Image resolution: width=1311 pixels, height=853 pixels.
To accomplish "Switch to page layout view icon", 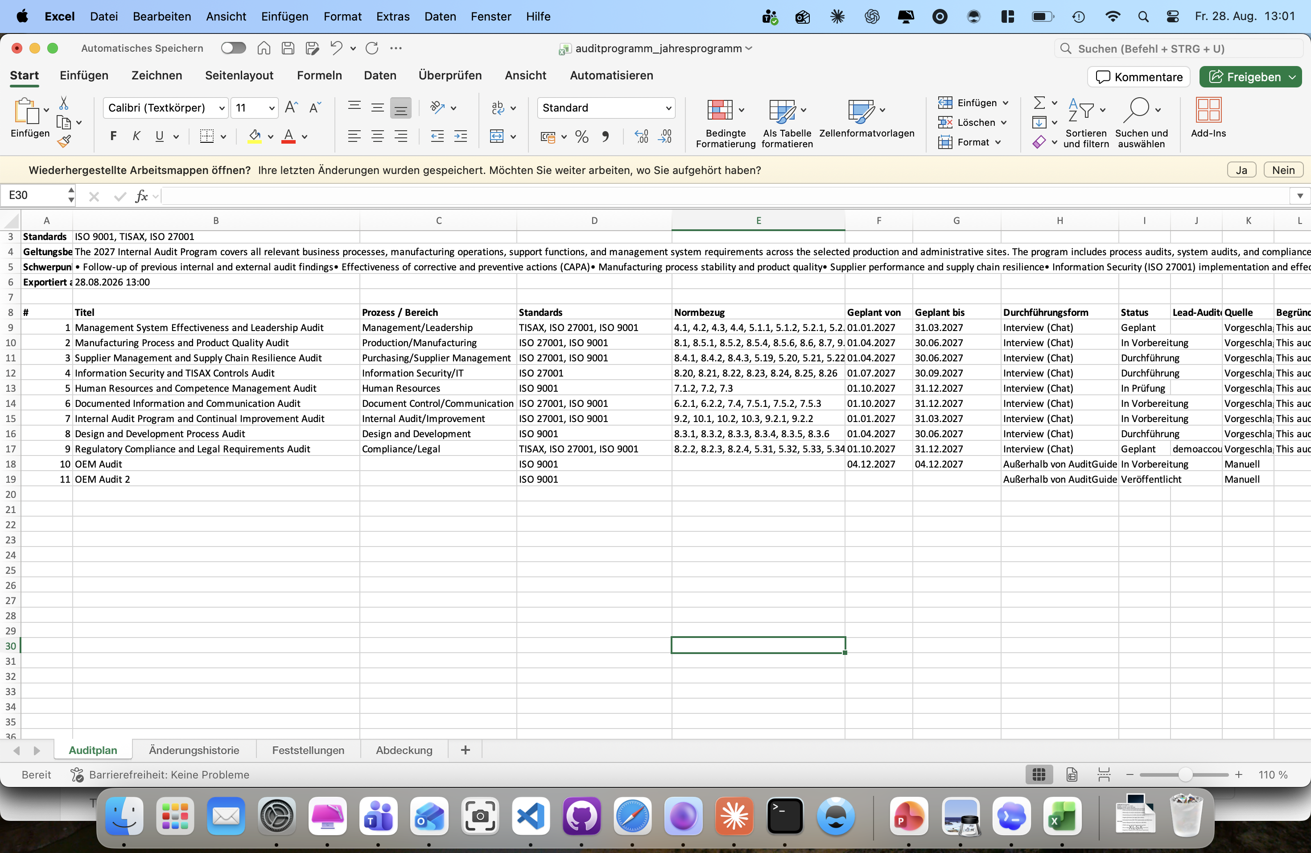I will click(x=1072, y=774).
